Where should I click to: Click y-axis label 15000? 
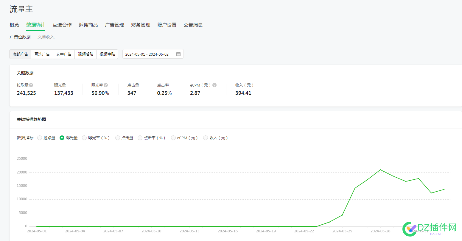[22, 186]
